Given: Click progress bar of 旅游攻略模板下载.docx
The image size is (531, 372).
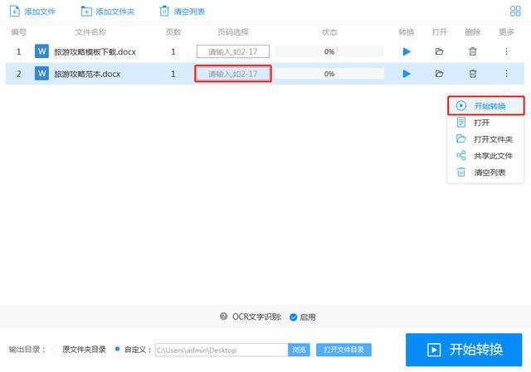Looking at the screenshot, I should (x=329, y=51).
